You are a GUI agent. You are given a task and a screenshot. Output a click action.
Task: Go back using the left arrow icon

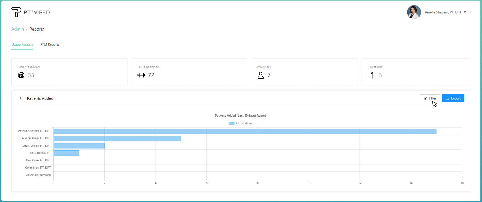click(x=21, y=98)
